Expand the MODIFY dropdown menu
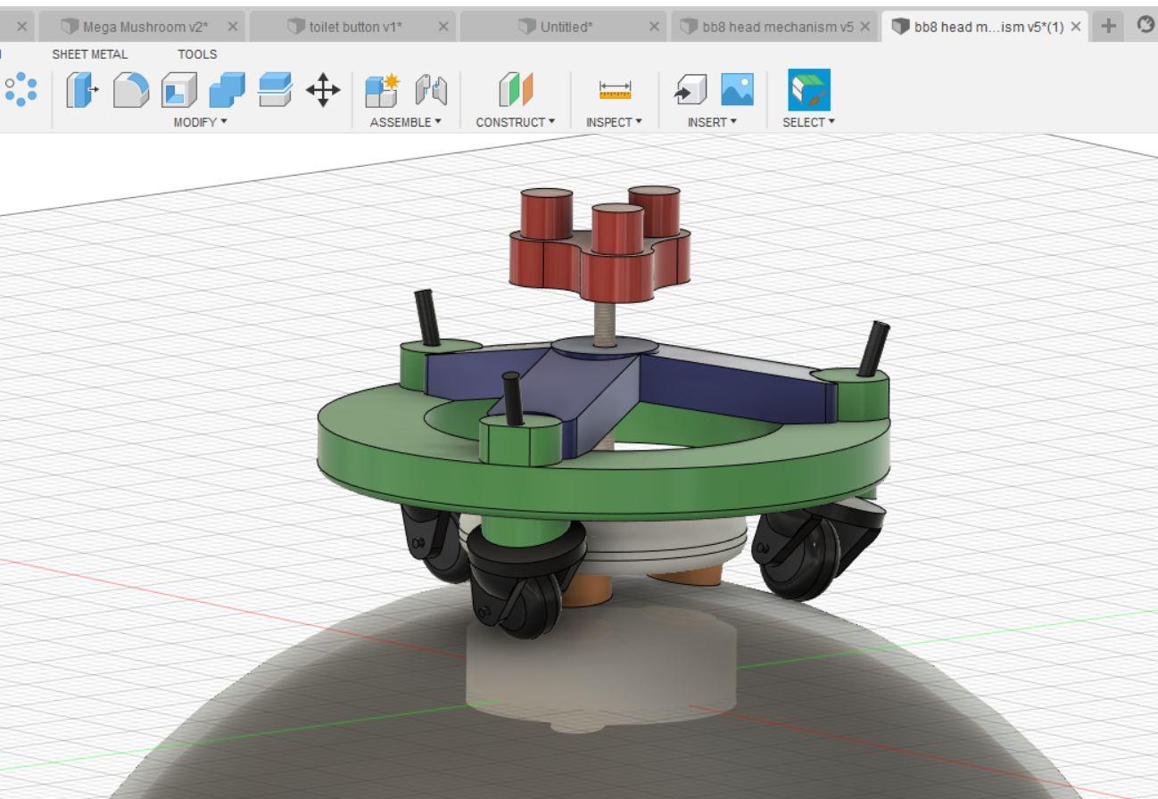The image size is (1158, 799). pyautogui.click(x=200, y=122)
